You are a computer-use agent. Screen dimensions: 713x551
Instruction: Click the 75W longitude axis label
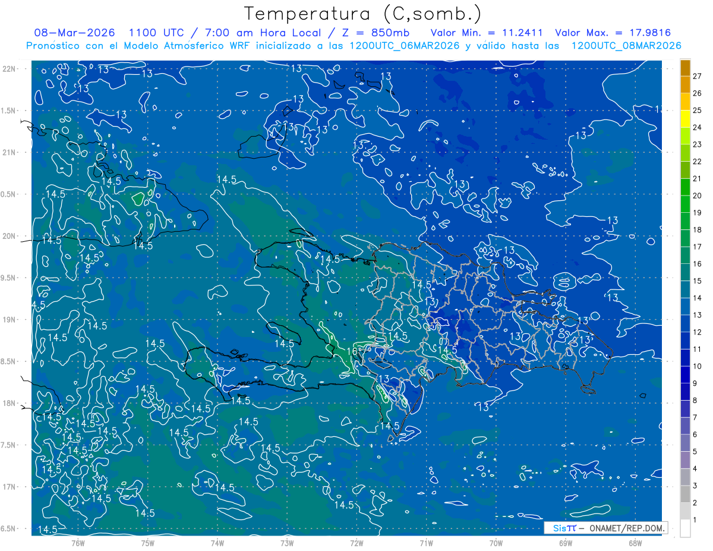pyautogui.click(x=147, y=543)
